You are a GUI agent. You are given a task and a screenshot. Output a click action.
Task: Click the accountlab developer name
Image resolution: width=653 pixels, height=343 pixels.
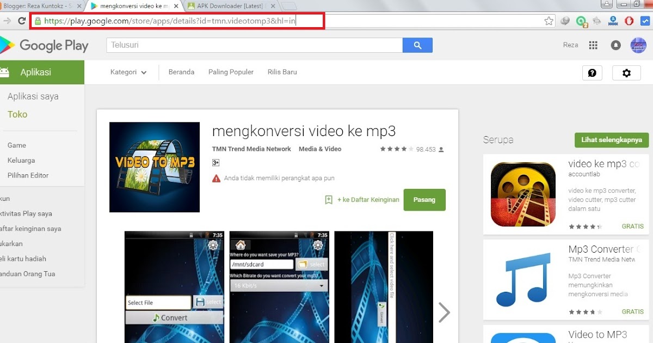click(x=584, y=175)
